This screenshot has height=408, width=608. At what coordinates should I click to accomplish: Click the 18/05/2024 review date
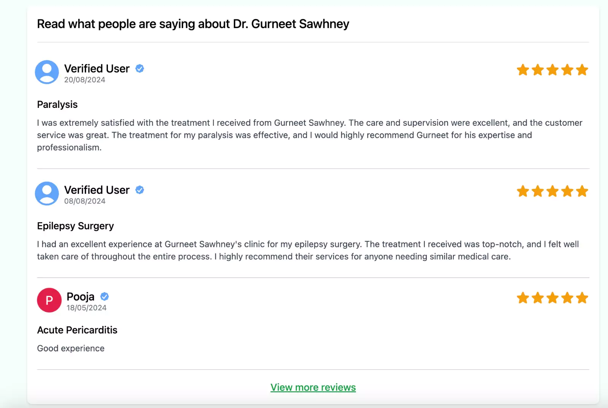pyautogui.click(x=87, y=308)
